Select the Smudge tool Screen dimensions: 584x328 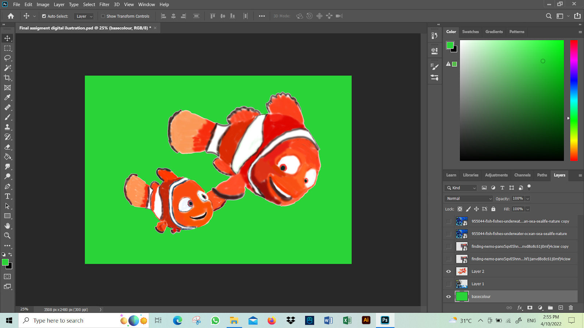pos(7,167)
